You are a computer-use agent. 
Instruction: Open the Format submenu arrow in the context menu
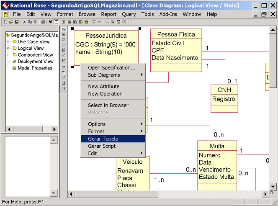coord(142,131)
